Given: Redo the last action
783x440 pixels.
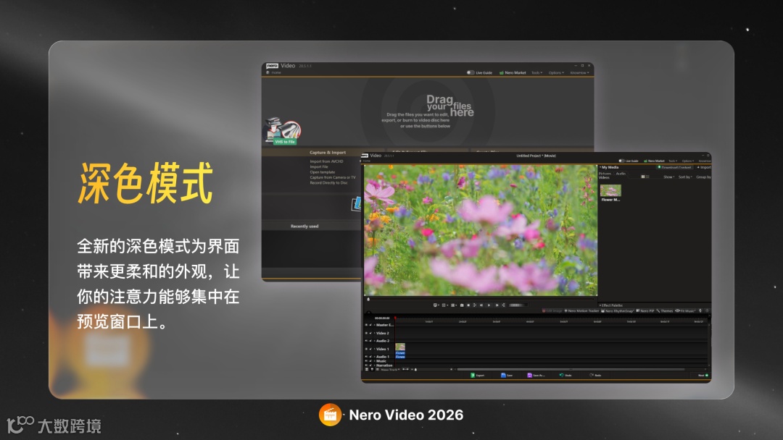Looking at the screenshot, I should [x=595, y=375].
